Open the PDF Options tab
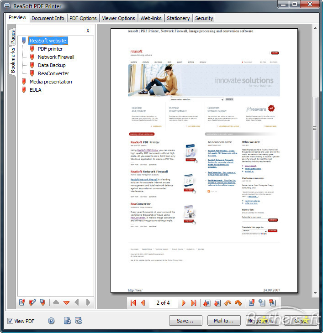This screenshot has height=333, width=323. click(x=83, y=18)
